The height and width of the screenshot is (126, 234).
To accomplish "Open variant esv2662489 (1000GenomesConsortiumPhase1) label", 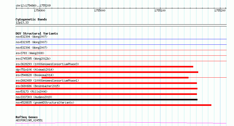I will click(47, 81).
